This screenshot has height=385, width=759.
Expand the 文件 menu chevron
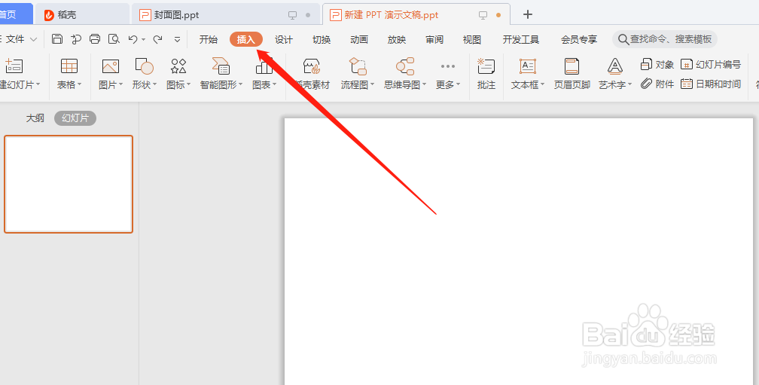(33, 39)
